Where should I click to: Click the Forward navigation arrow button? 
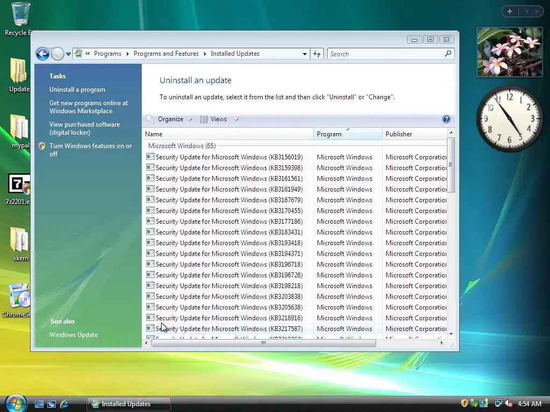coord(57,54)
